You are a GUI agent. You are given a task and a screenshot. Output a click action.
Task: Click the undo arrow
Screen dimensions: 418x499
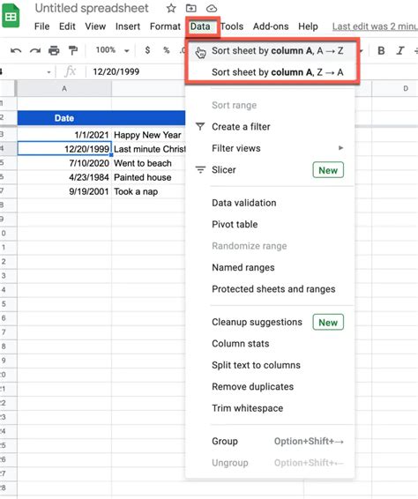click(16, 50)
